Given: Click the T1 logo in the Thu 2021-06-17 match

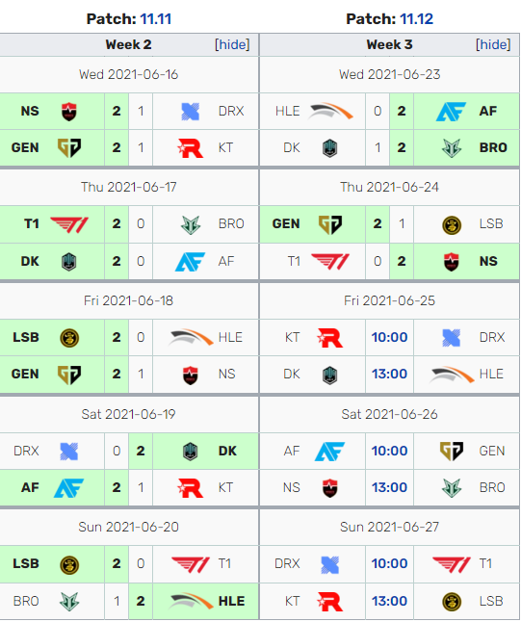Looking at the screenshot, I should [x=69, y=224].
